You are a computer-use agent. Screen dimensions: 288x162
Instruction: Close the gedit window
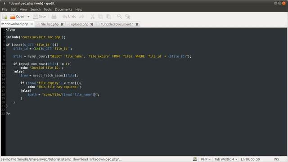[x=284, y=3]
